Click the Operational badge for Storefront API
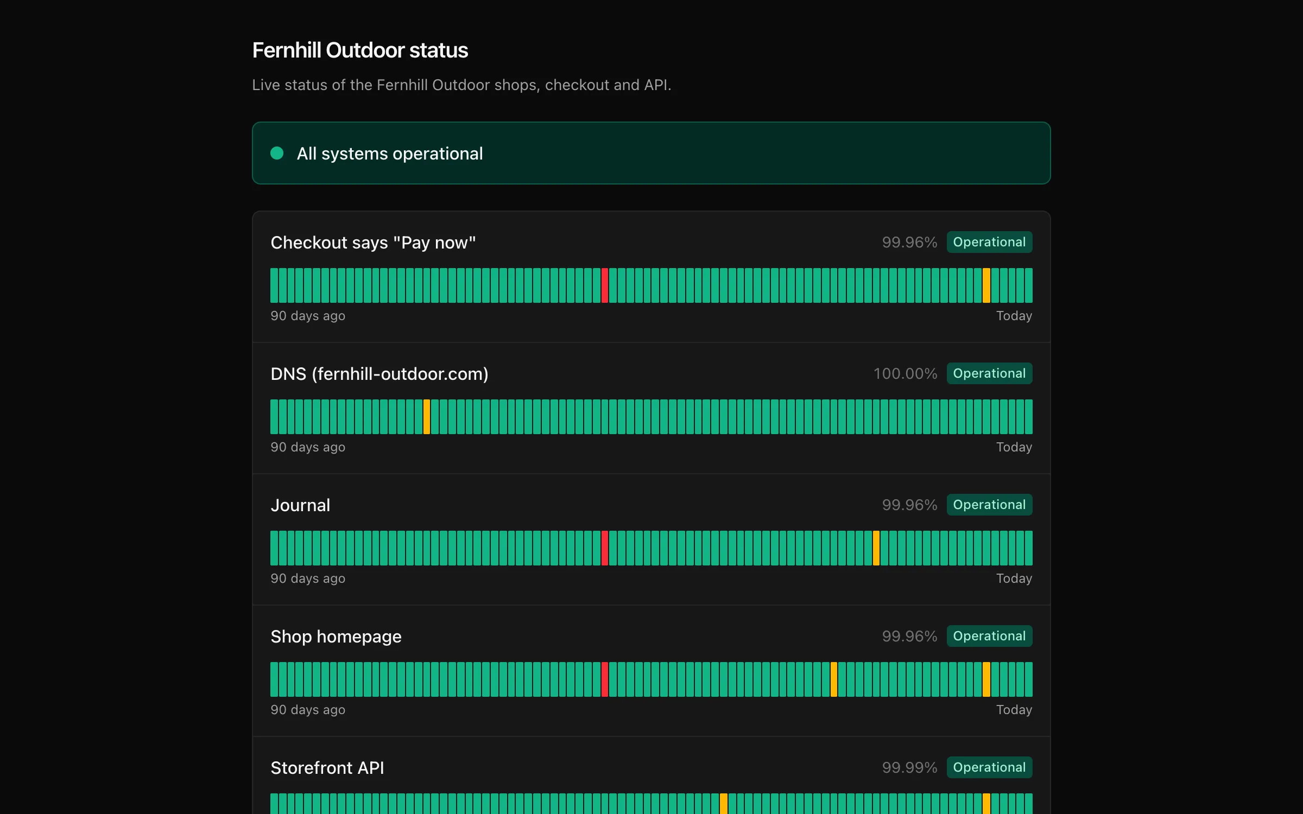Image resolution: width=1303 pixels, height=814 pixels. click(x=989, y=767)
